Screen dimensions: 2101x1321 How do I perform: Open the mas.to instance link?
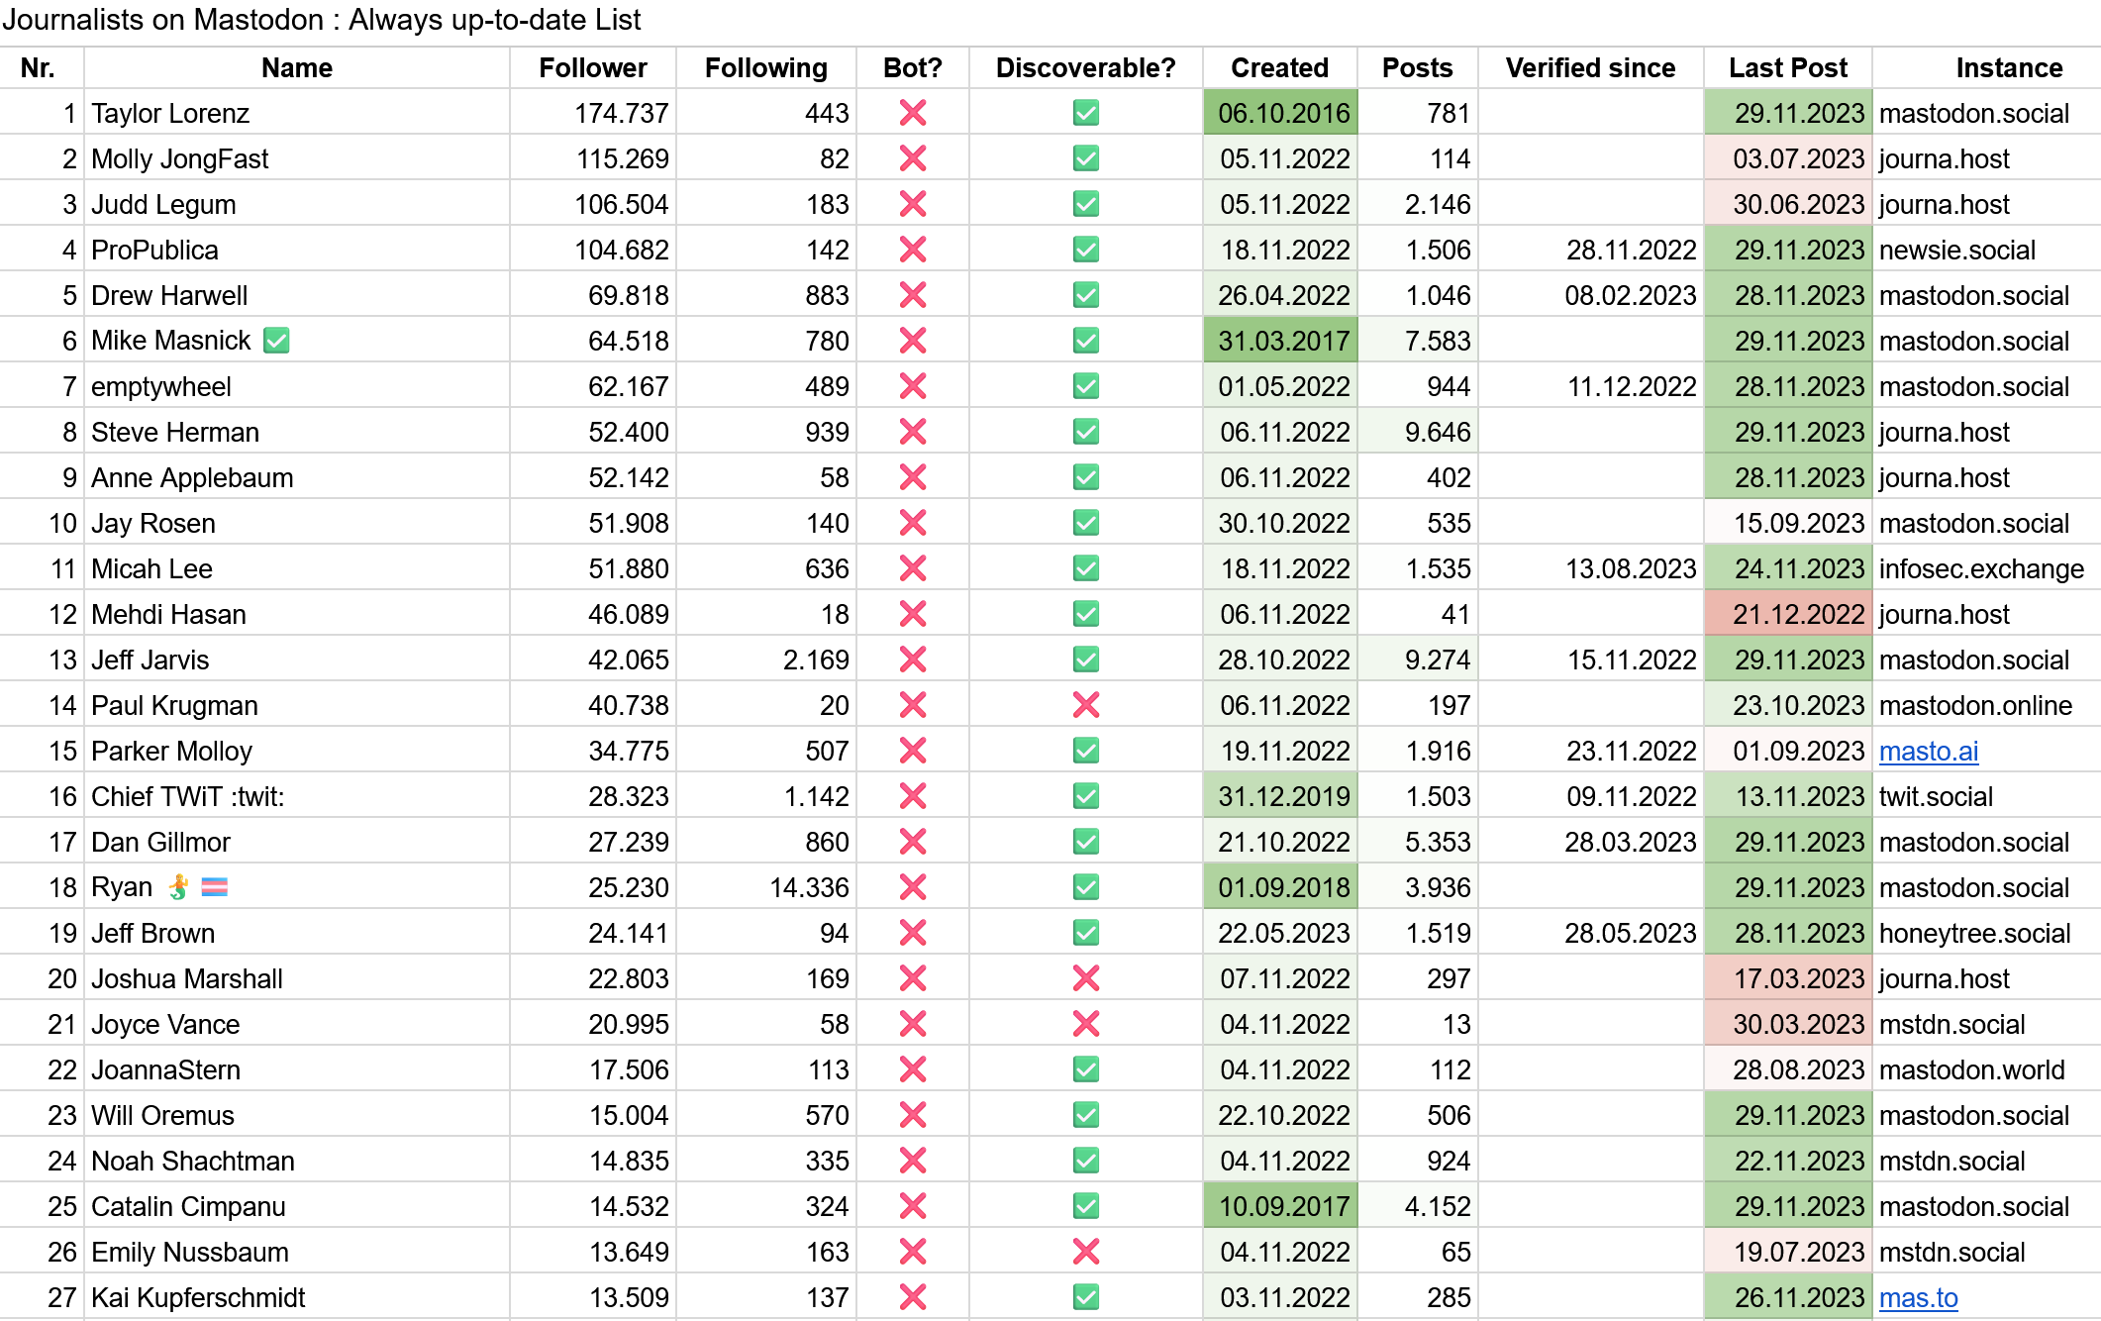tap(1918, 1297)
